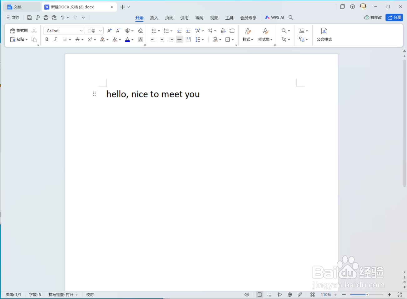
Task: Click the Redo arrow icon
Action: click(75, 18)
